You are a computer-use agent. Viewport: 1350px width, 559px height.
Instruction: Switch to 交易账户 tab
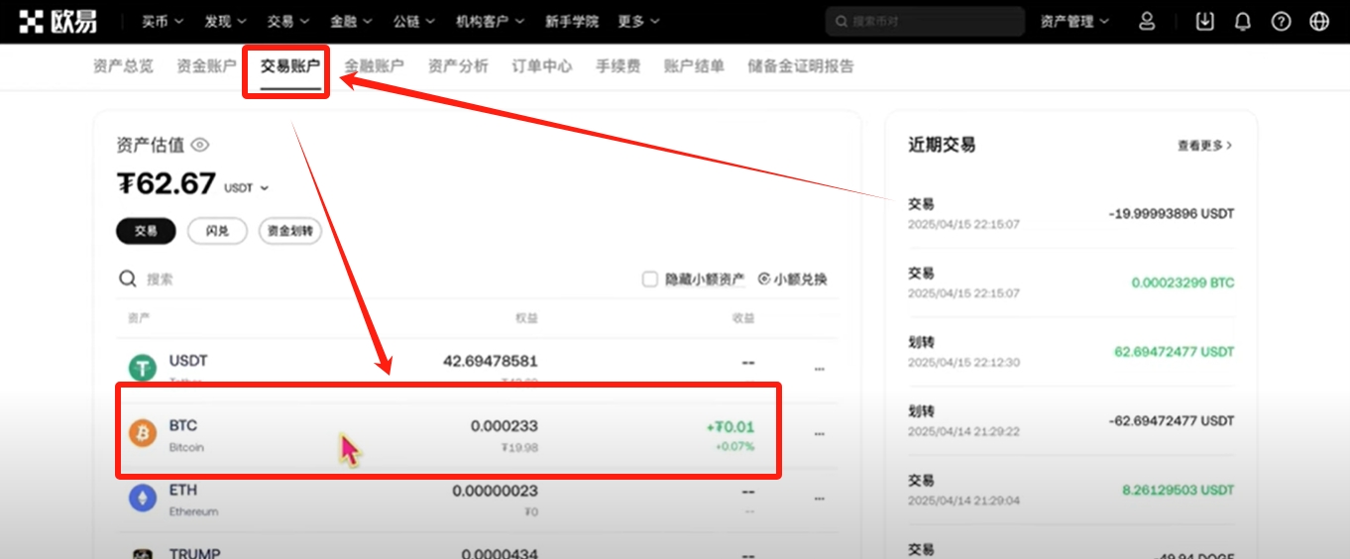pos(290,66)
